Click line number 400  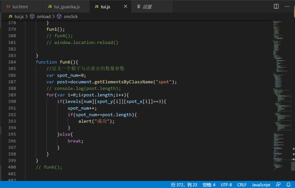(12, 167)
